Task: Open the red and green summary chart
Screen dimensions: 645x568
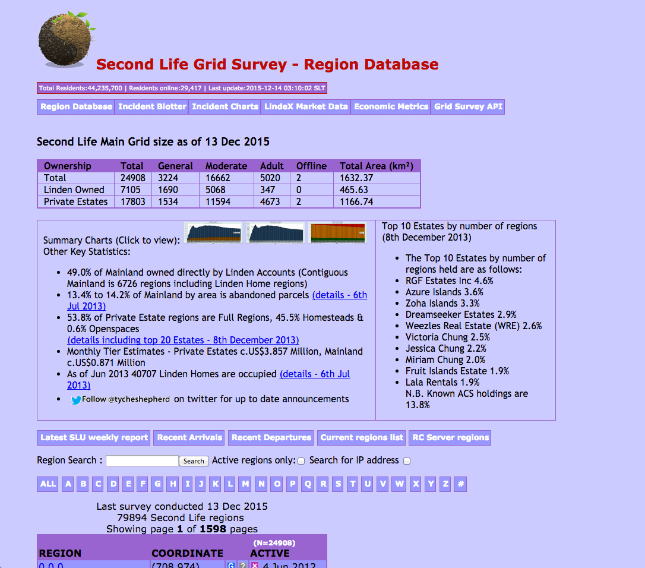Action: click(x=337, y=232)
